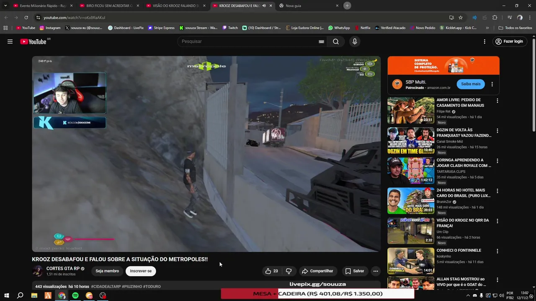Open options for AMOR LIVRE video
This screenshot has width=536, height=301.
(x=497, y=101)
